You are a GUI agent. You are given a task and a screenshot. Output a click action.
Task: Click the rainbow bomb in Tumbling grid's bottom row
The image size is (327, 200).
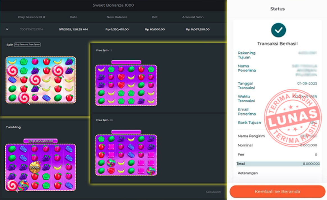[x=23, y=186]
